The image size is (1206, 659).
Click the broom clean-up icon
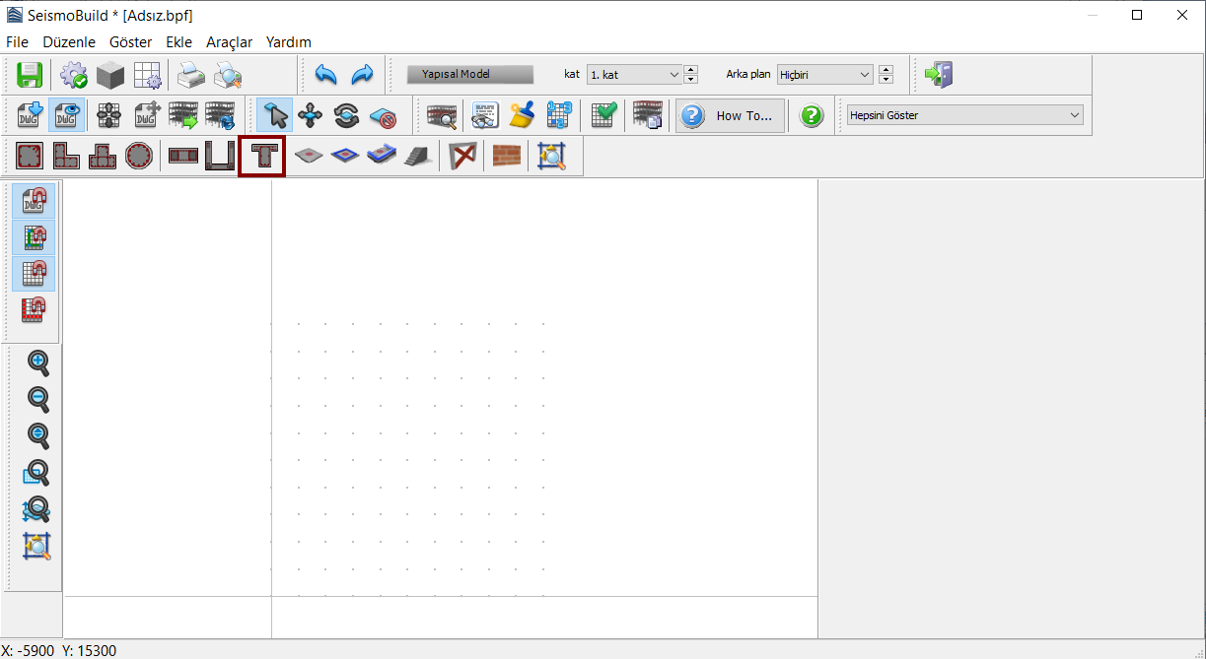click(522, 115)
